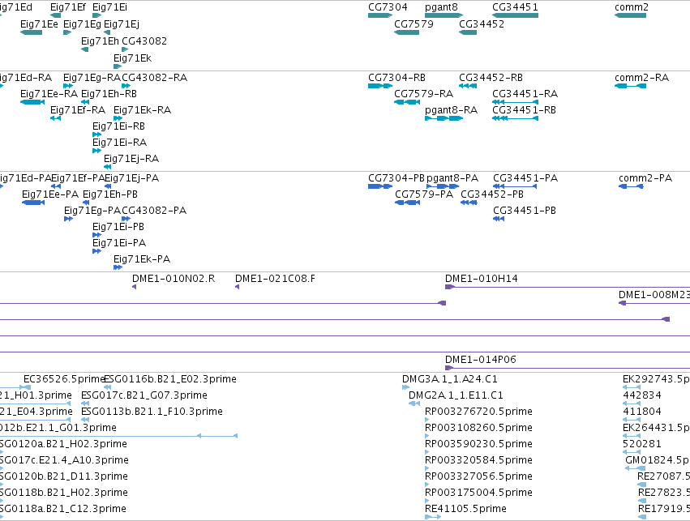Click the RP003276720.5prime EST label
690x521 pixels.
click(x=478, y=412)
